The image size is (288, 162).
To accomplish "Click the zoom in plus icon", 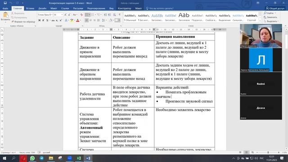I will (279, 152).
